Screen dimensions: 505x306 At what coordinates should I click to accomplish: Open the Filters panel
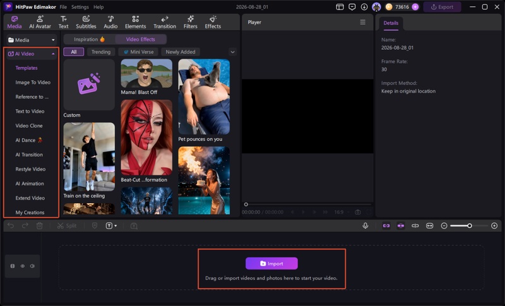click(x=191, y=22)
